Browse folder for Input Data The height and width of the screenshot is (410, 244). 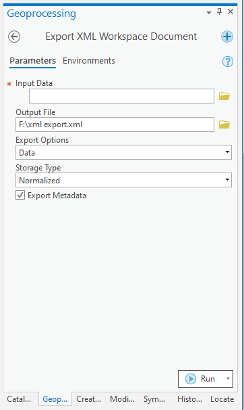[x=224, y=96]
